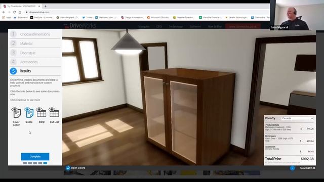Screen dimensions: 324x182
Task: Open the Apps bookmark shortcut
Action: coord(7,18)
